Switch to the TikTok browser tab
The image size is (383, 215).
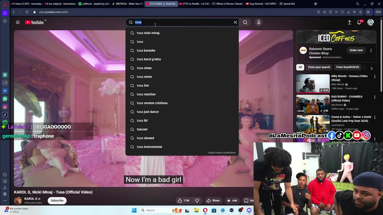click(x=128, y=4)
